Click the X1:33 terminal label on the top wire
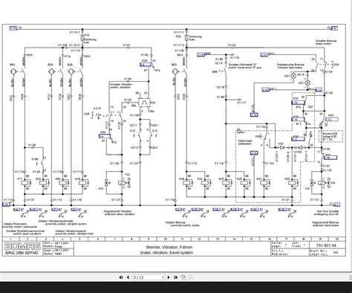The height and width of the screenshot is (293, 352). 232,45
